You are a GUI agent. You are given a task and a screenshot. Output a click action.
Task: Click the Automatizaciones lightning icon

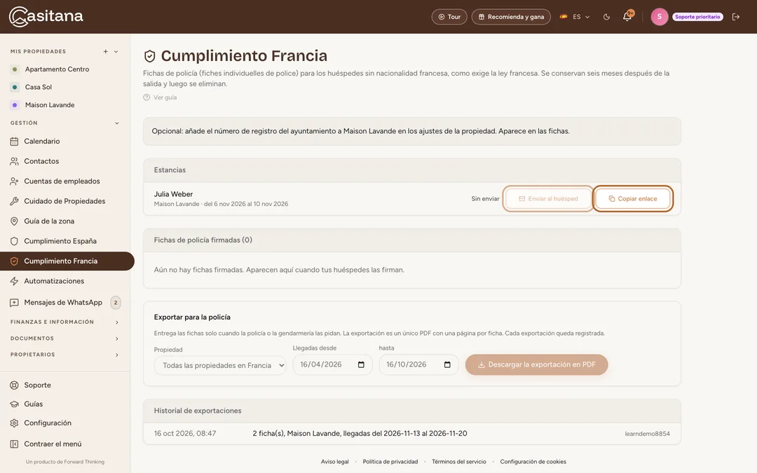[x=14, y=282]
